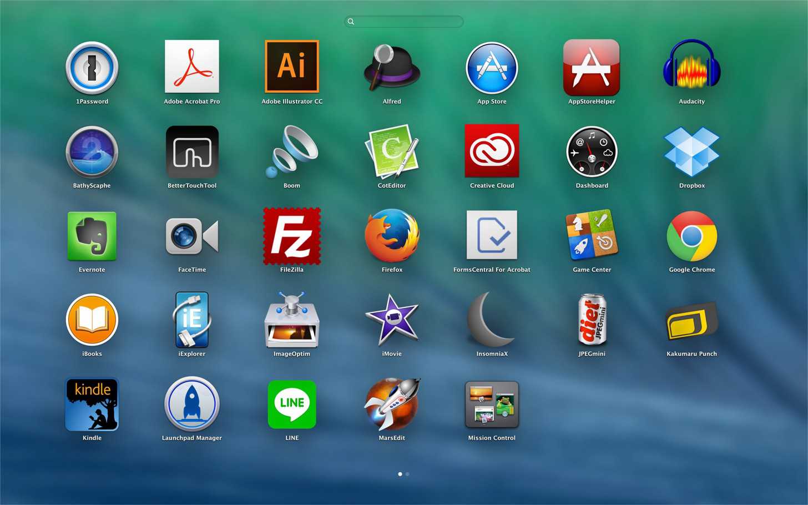Launch Launchpad Manager

click(192, 405)
